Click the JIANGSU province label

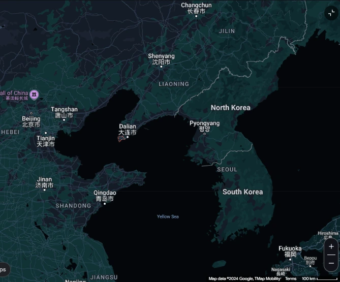104,277
